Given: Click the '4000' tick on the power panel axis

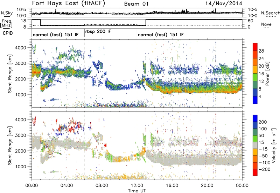Looking at the screenshot, I should pos(21,48).
